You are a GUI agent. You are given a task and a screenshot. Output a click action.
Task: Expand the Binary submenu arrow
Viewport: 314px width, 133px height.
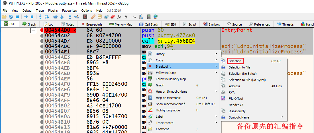[x=216, y=54]
